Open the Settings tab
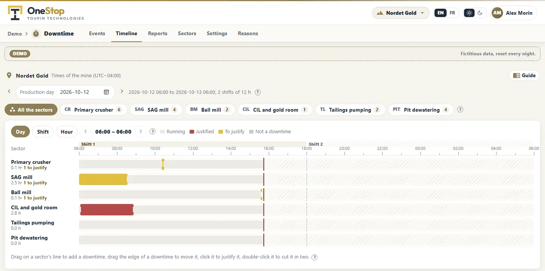The image size is (545, 271). tap(217, 33)
